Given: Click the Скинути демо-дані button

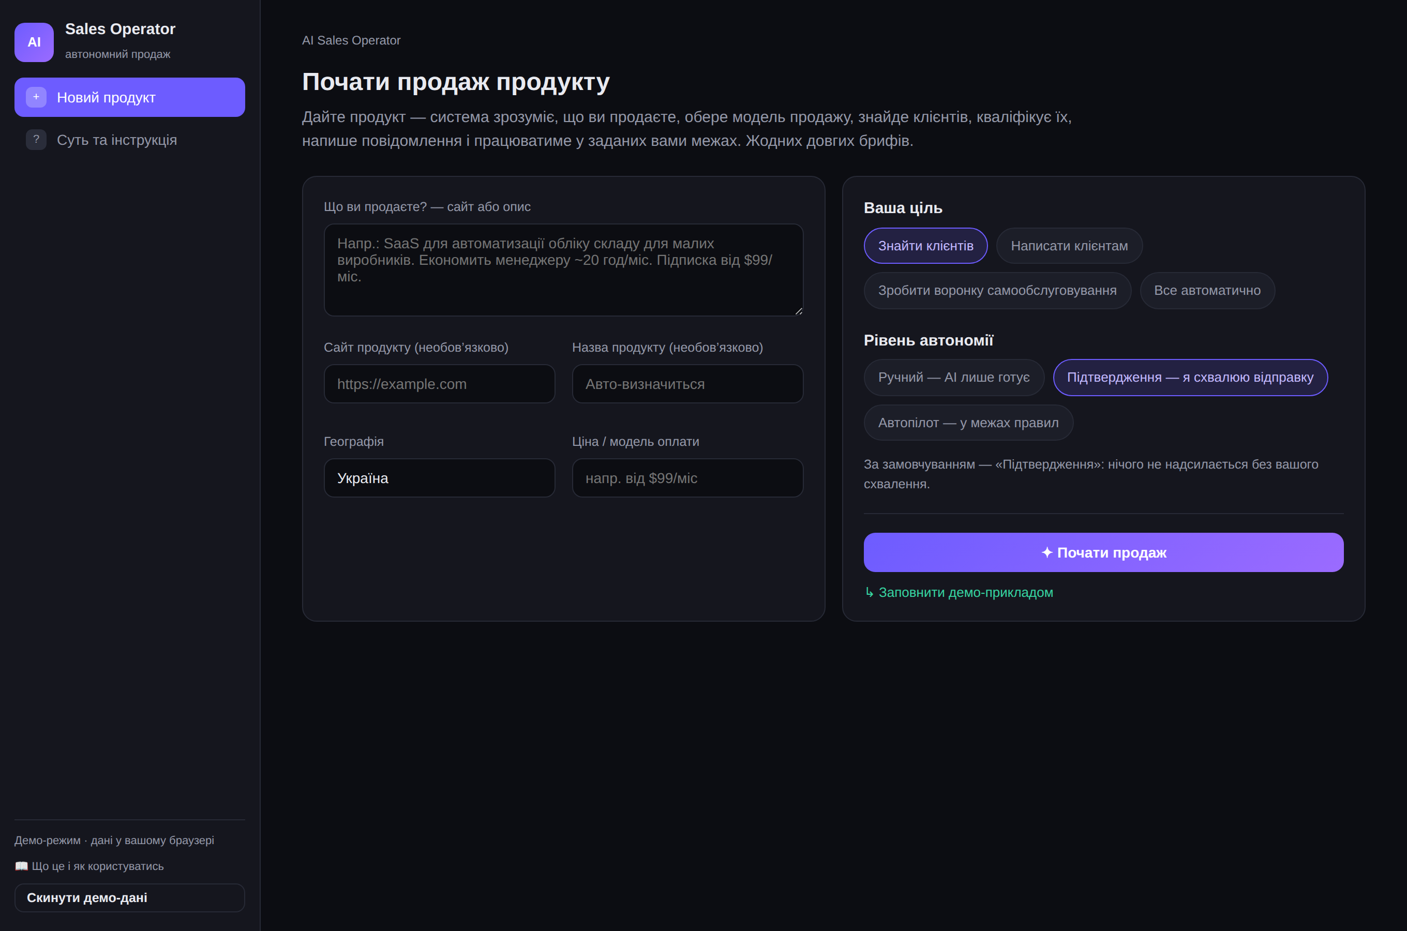Looking at the screenshot, I should (129, 898).
